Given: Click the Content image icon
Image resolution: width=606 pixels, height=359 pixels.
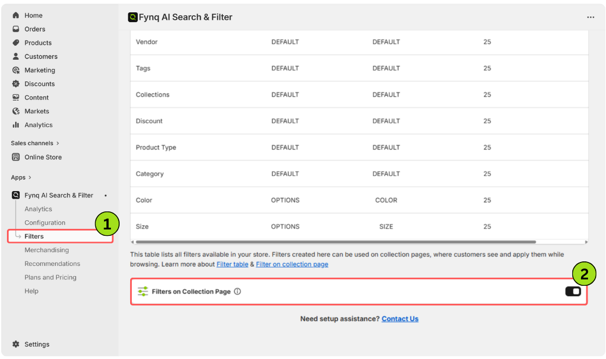Looking at the screenshot, I should pyautogui.click(x=16, y=98).
